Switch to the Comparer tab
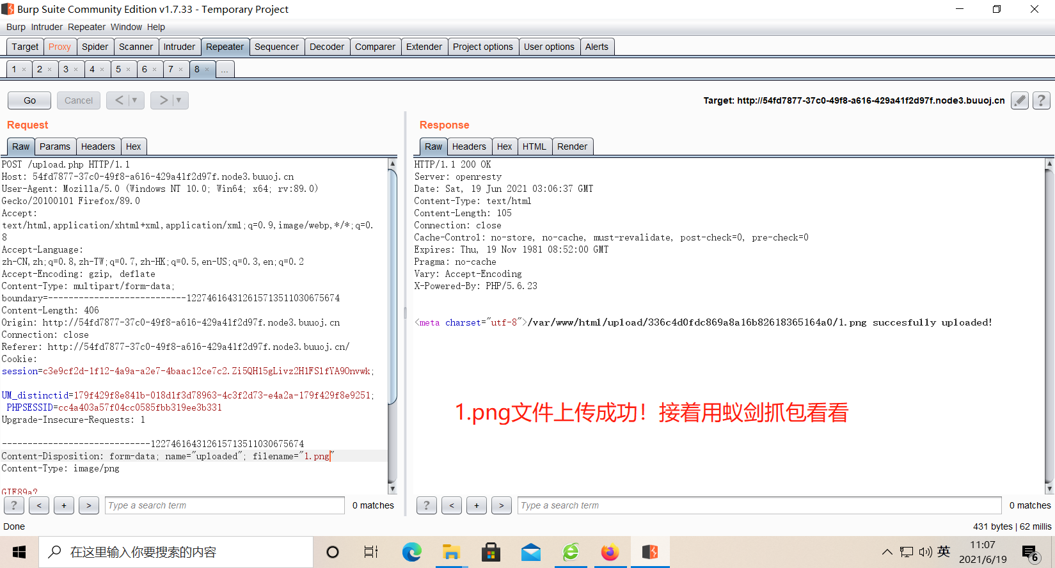The image size is (1055, 568). click(x=375, y=47)
